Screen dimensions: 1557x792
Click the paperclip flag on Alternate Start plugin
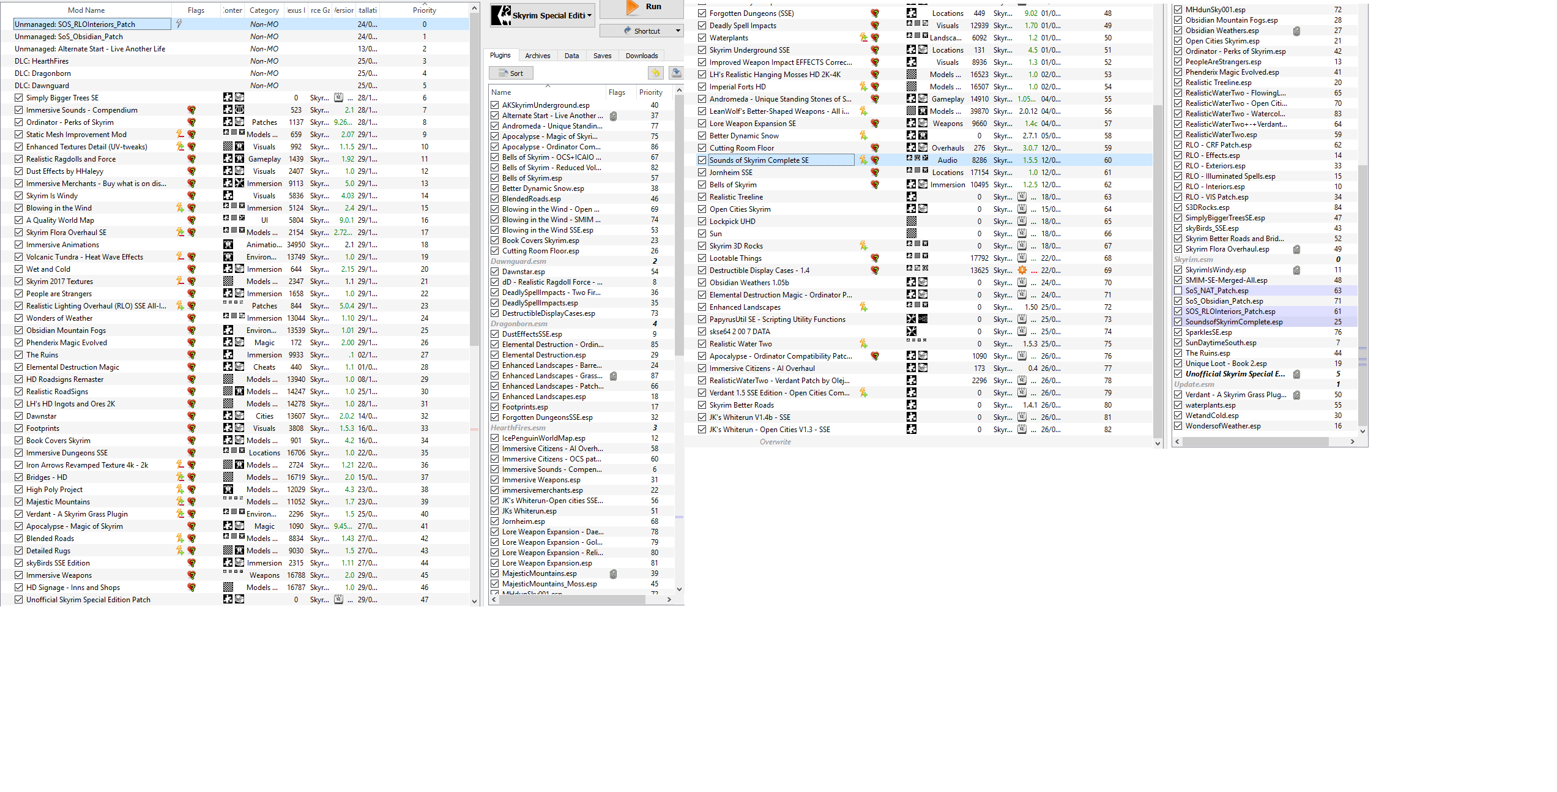(x=613, y=116)
